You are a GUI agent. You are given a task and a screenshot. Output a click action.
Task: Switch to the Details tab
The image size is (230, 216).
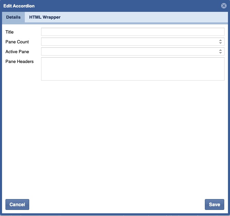[x=13, y=17]
